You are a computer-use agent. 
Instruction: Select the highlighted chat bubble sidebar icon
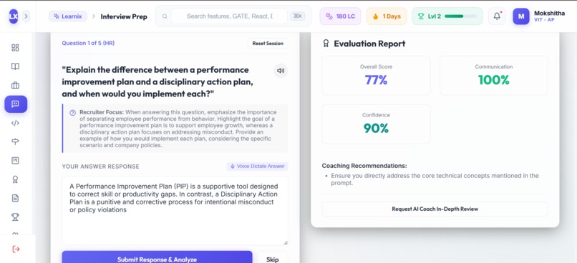click(x=16, y=104)
